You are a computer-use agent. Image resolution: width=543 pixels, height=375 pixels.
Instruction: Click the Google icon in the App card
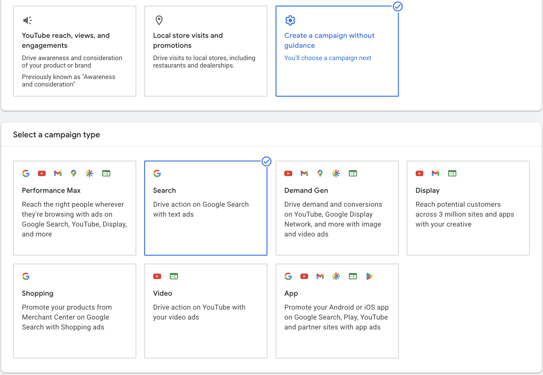288,276
